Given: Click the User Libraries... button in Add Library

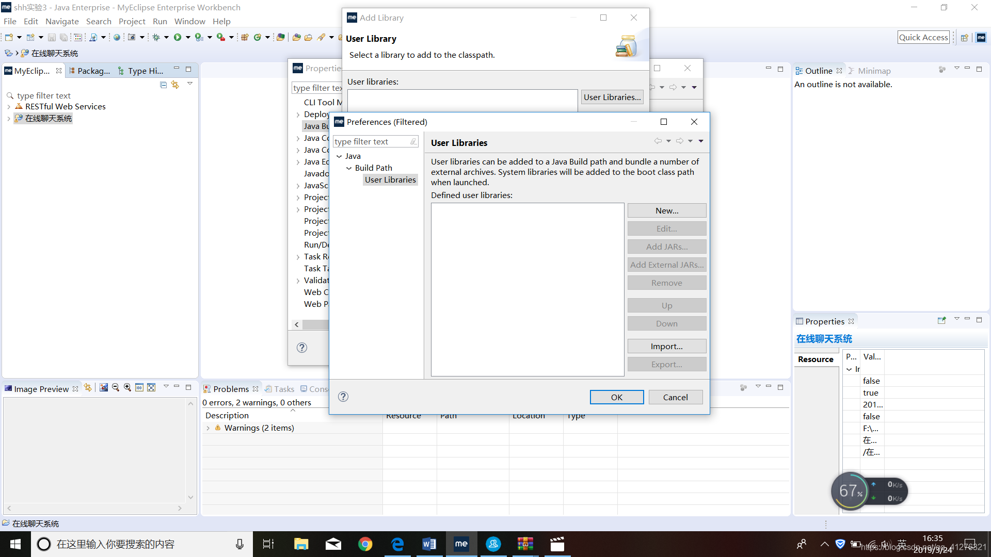Looking at the screenshot, I should click(x=611, y=96).
